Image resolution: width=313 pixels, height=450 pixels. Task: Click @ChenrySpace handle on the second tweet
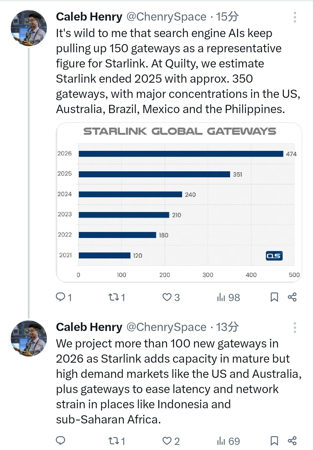coord(166,327)
